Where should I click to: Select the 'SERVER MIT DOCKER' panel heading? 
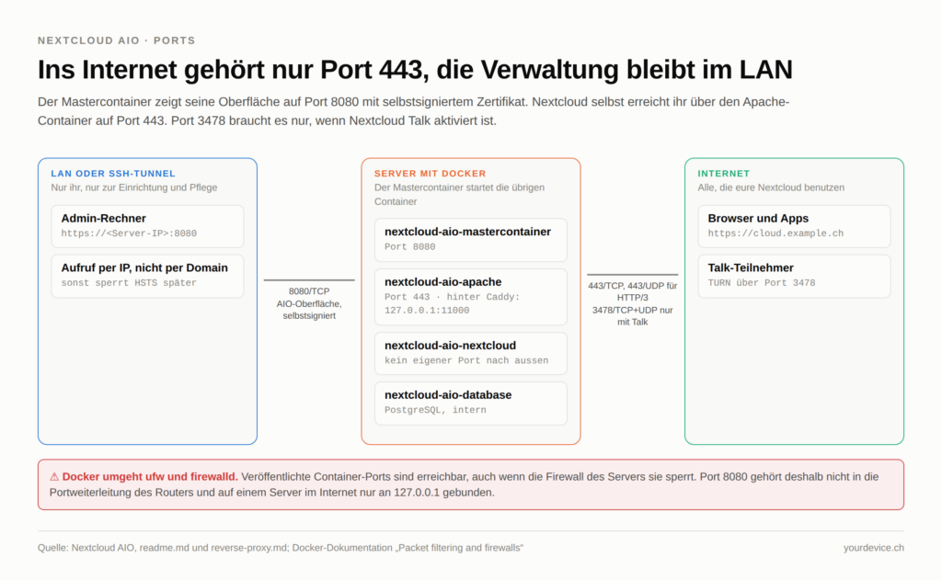431,174
